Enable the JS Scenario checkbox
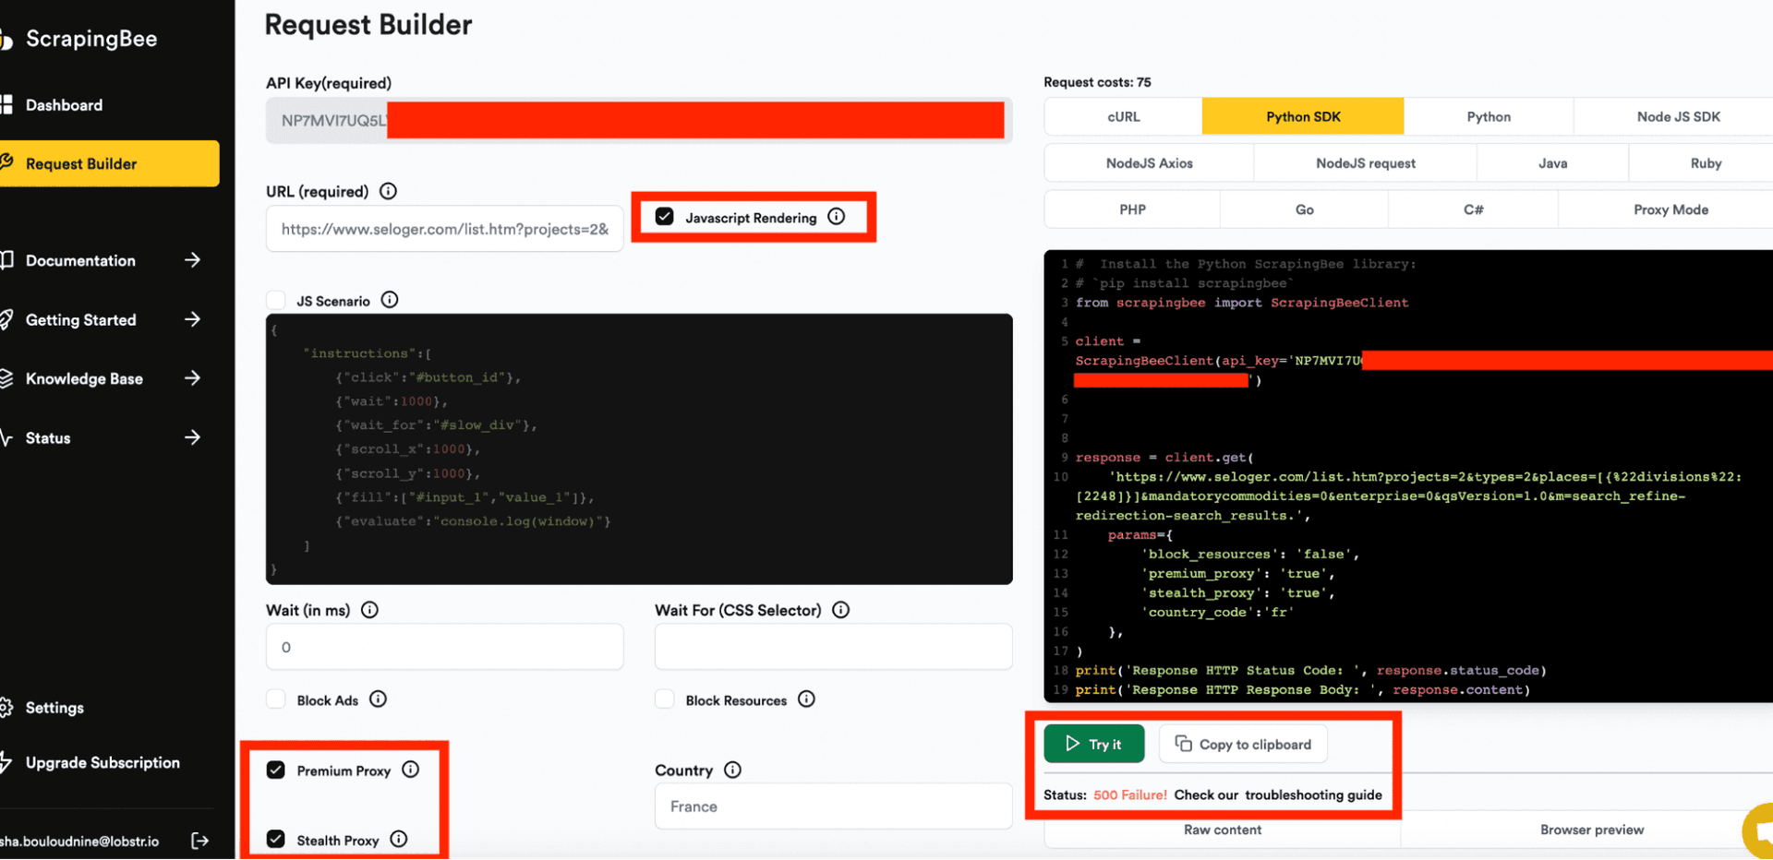1773x860 pixels. [276, 300]
